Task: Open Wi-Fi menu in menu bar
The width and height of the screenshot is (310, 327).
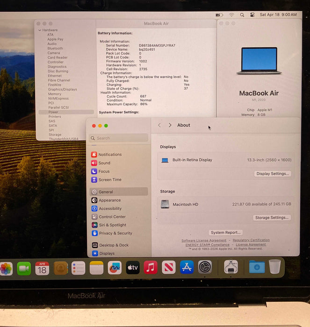Action: tap(231, 15)
